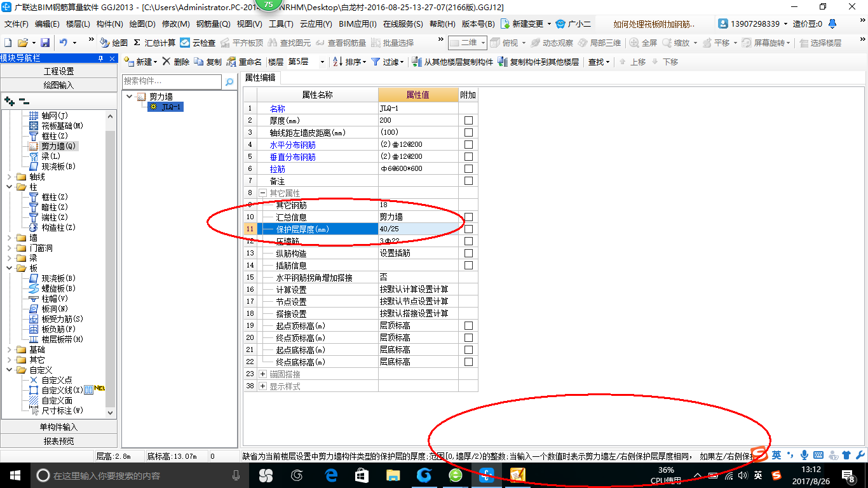Click the 单构件输入 button
The width and height of the screenshot is (868, 488).
(x=58, y=427)
